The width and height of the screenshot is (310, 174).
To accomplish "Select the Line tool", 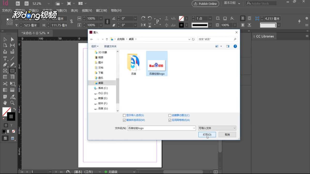I will point(12,59).
